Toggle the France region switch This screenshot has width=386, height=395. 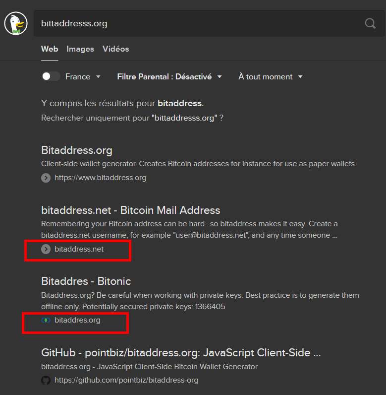51,76
